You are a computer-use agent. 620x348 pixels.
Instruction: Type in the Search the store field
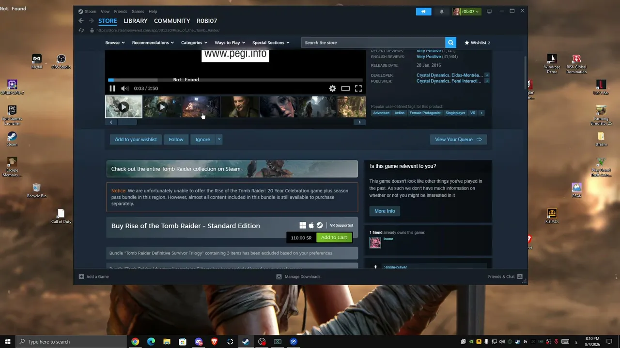coord(373,43)
